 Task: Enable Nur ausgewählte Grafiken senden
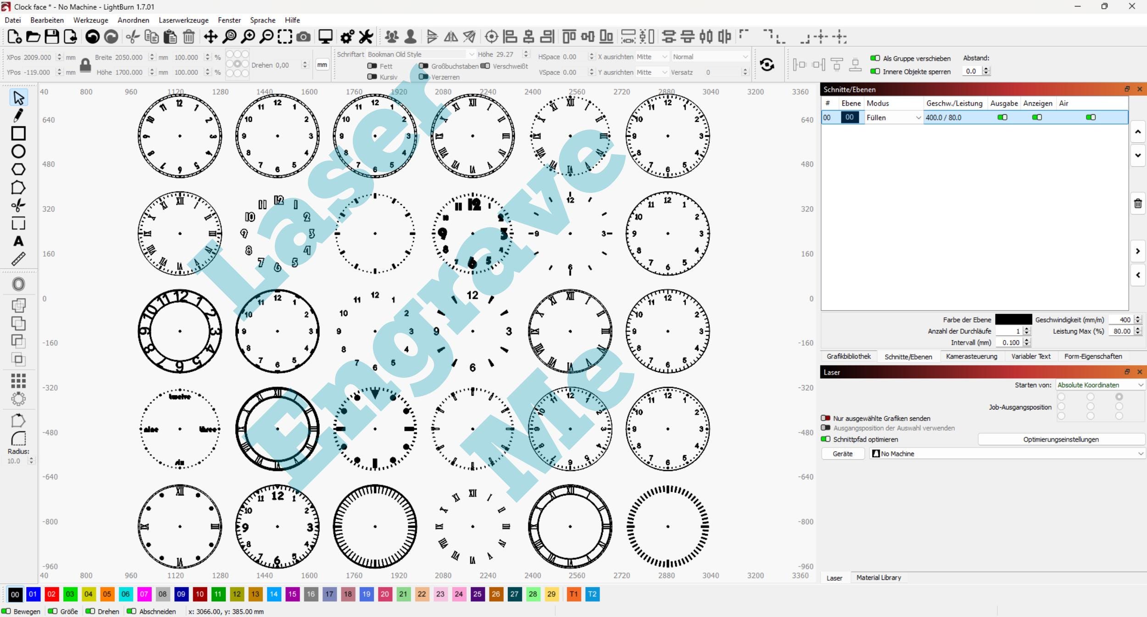(825, 418)
